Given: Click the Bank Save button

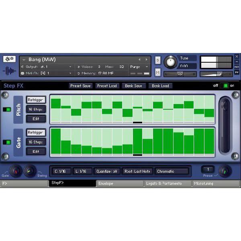Looking at the screenshot, I should tap(133, 86).
